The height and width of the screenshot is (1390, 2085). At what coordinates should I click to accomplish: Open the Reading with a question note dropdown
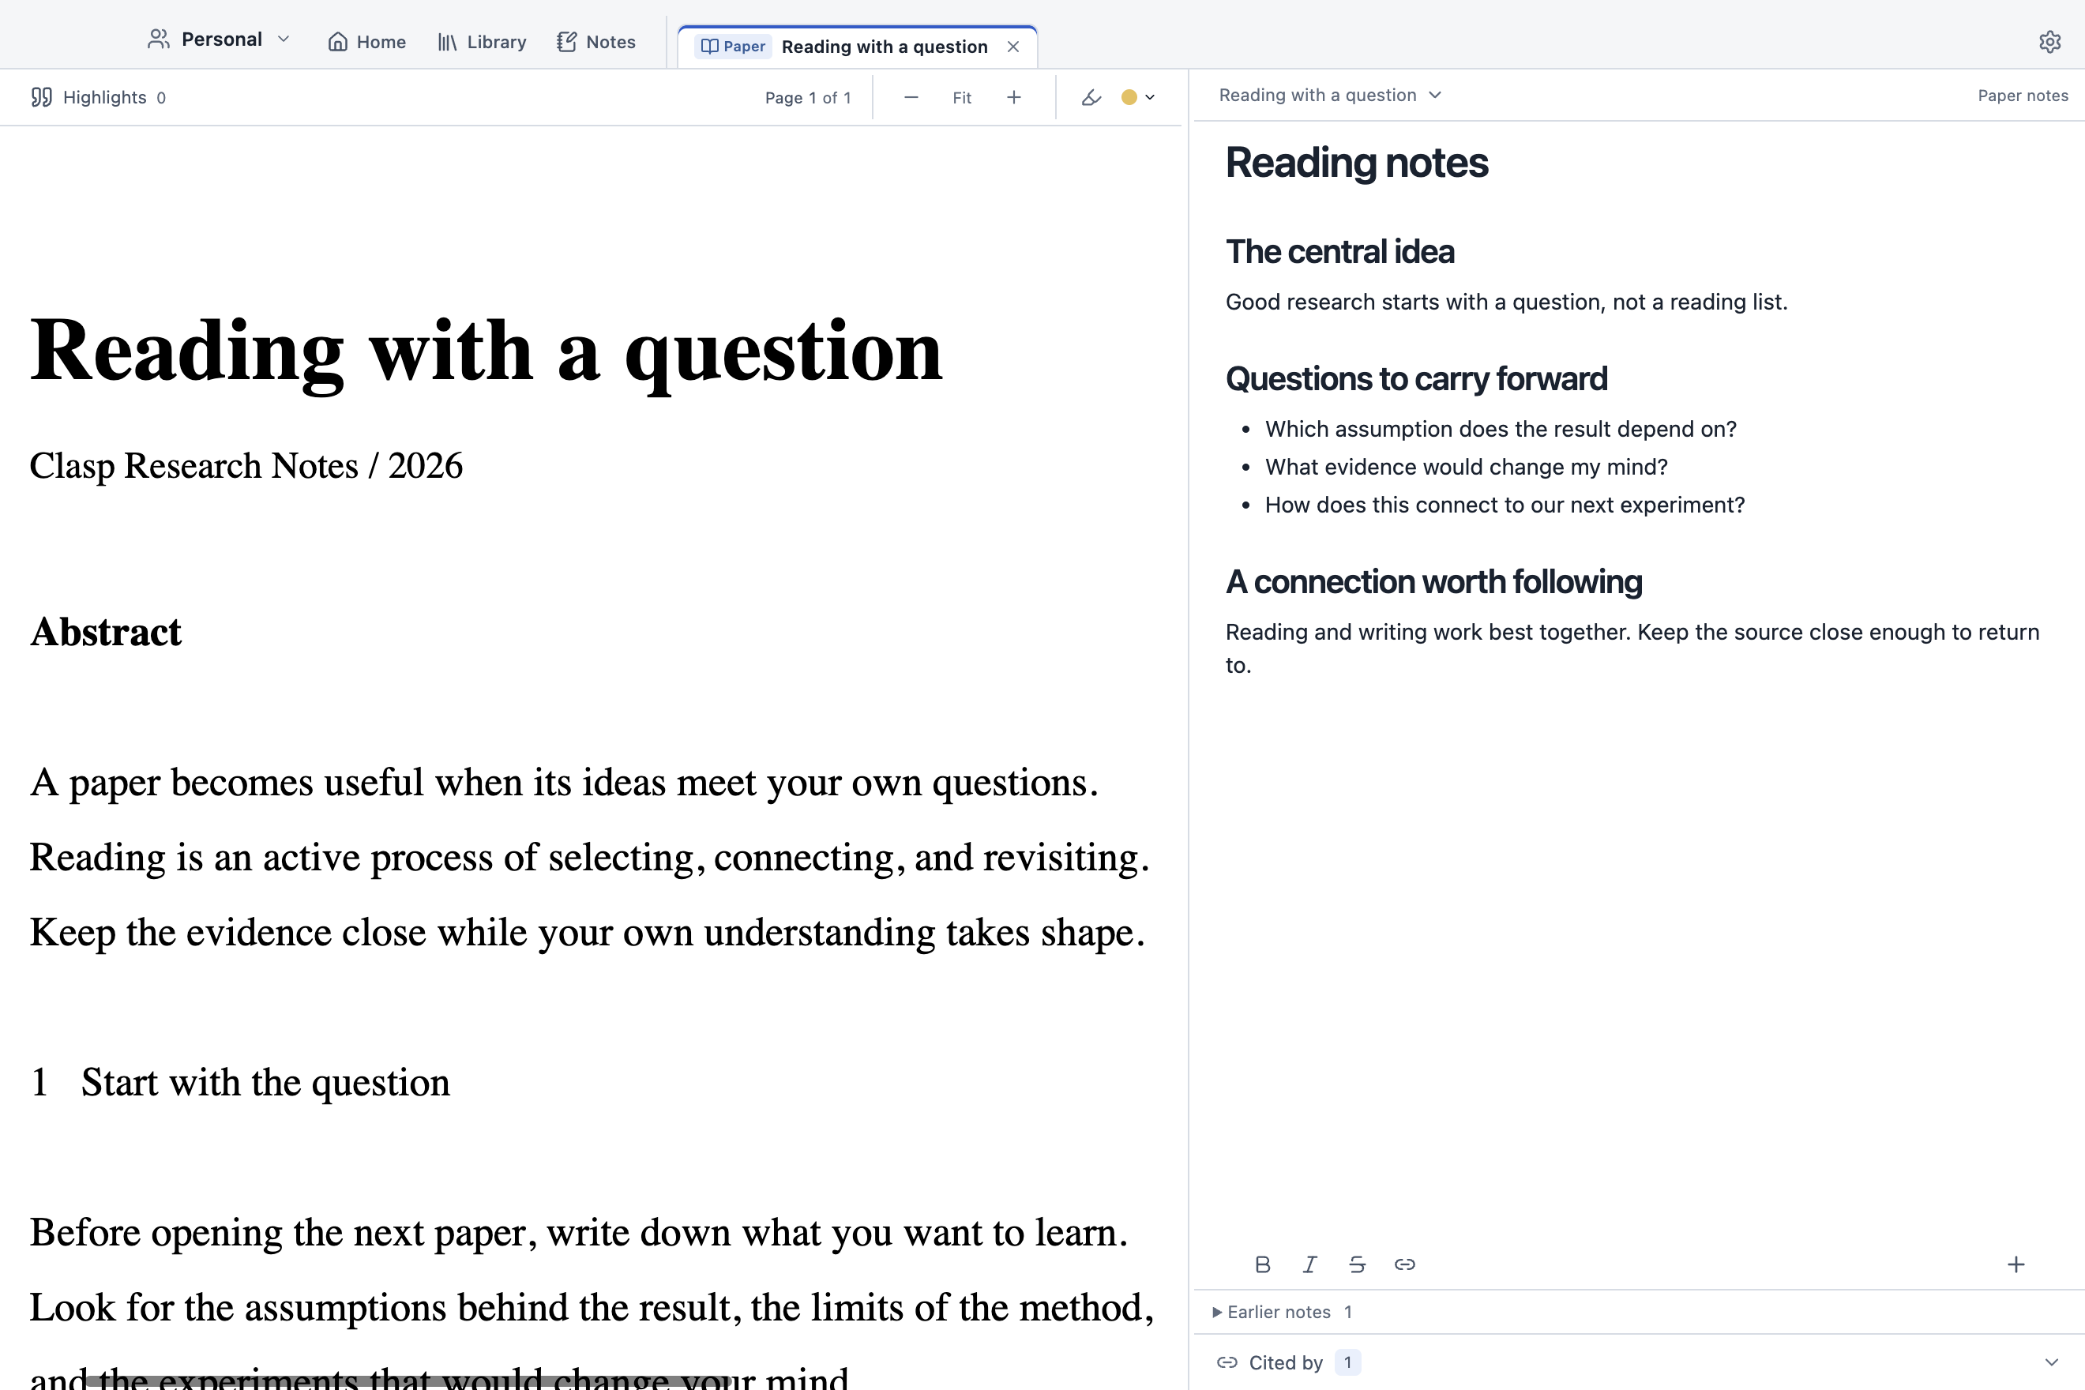coord(1330,95)
